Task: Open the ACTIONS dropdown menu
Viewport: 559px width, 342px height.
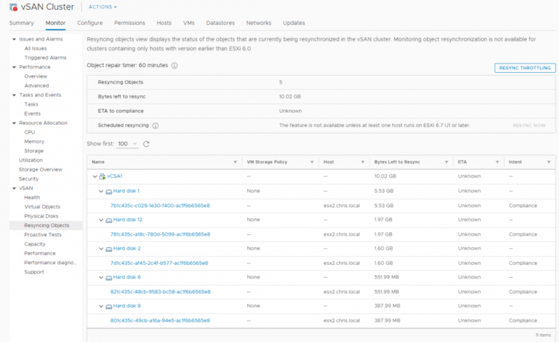Action: point(103,7)
